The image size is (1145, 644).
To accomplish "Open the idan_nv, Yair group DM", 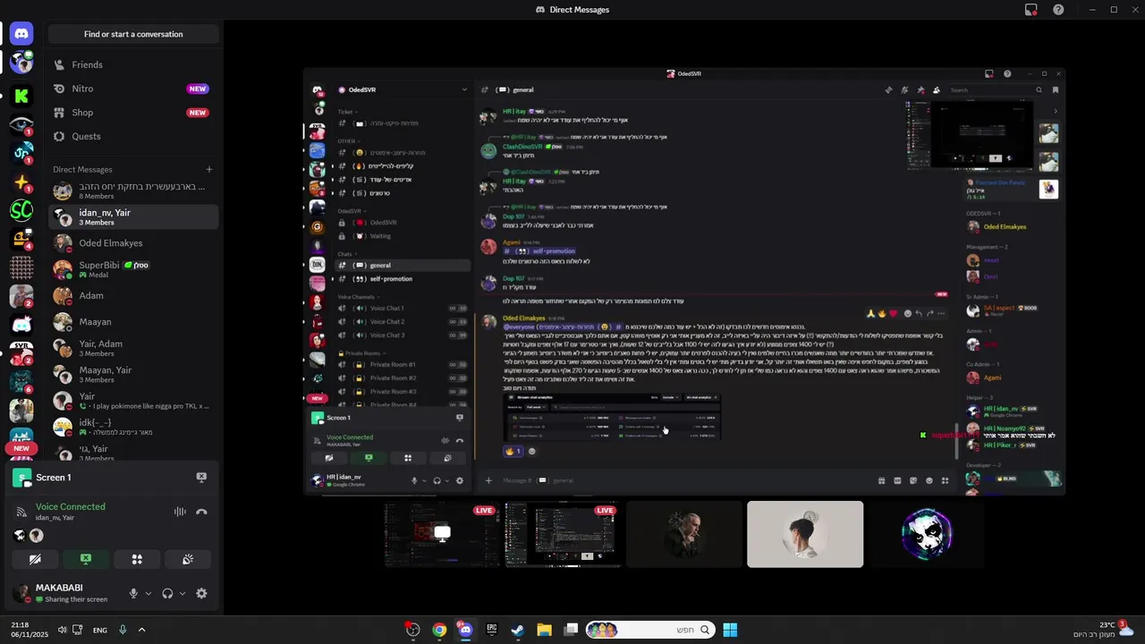I will (x=133, y=216).
